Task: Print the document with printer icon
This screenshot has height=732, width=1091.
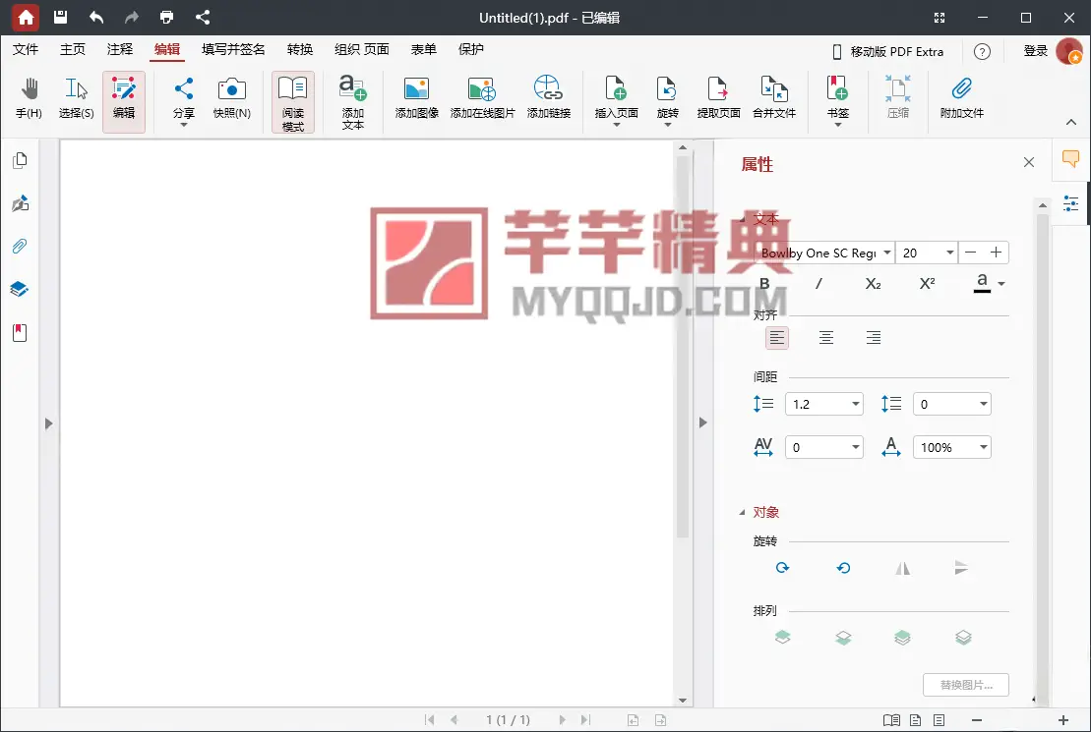Action: tap(166, 18)
